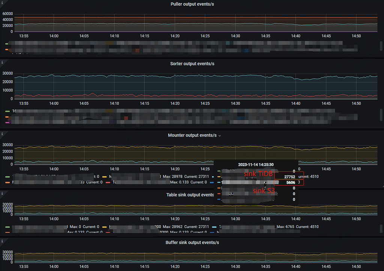384x271 pixels.
Task: Click the info icon on Sorter output panel
Action: pyautogui.click(x=2, y=62)
